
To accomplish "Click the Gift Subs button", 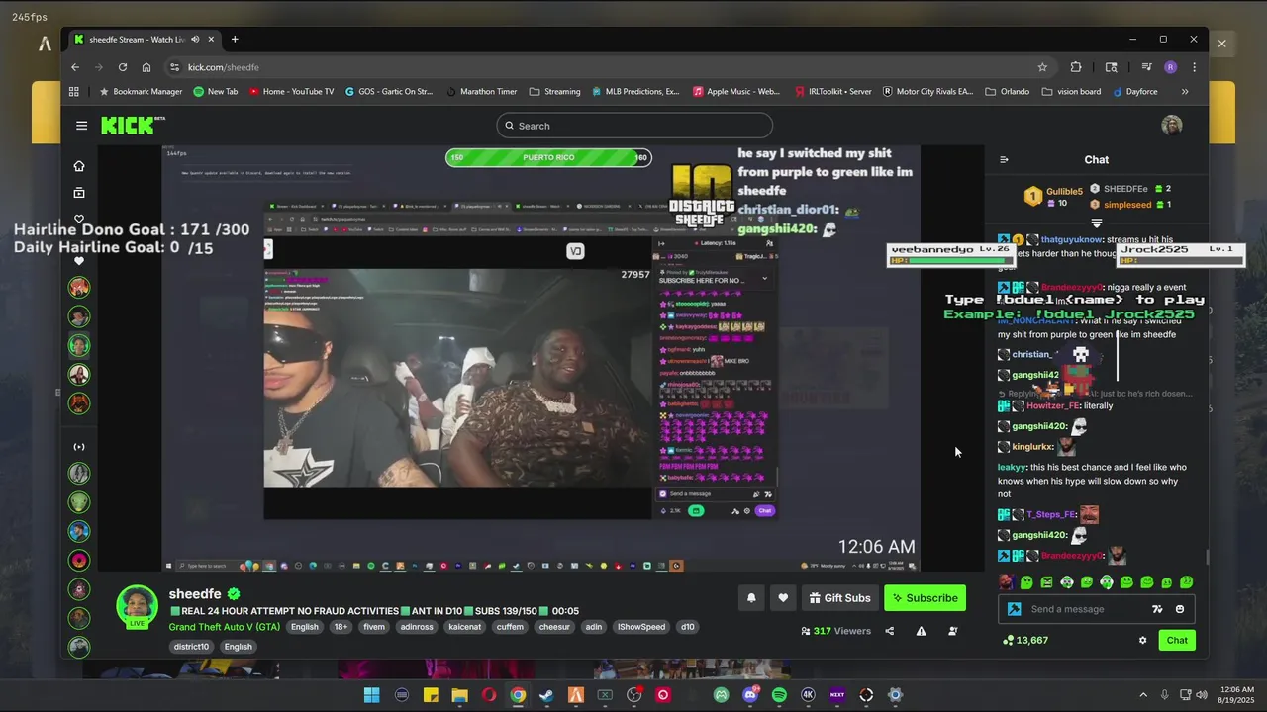I will point(839,598).
